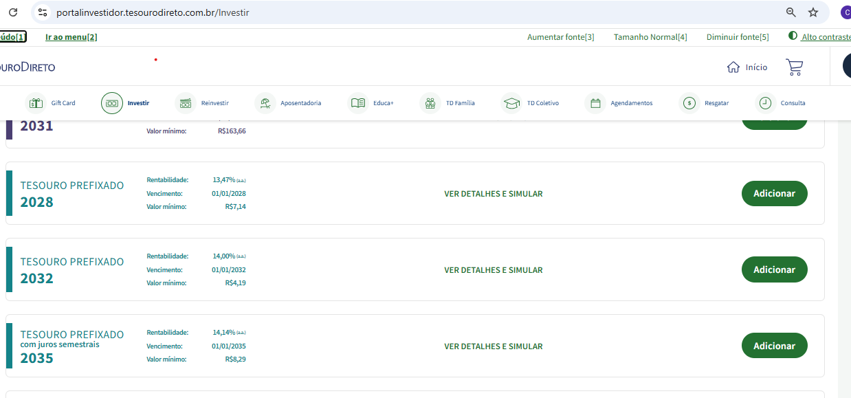Click the R$8,29 minimum value
This screenshot has height=398, width=851.
point(235,359)
